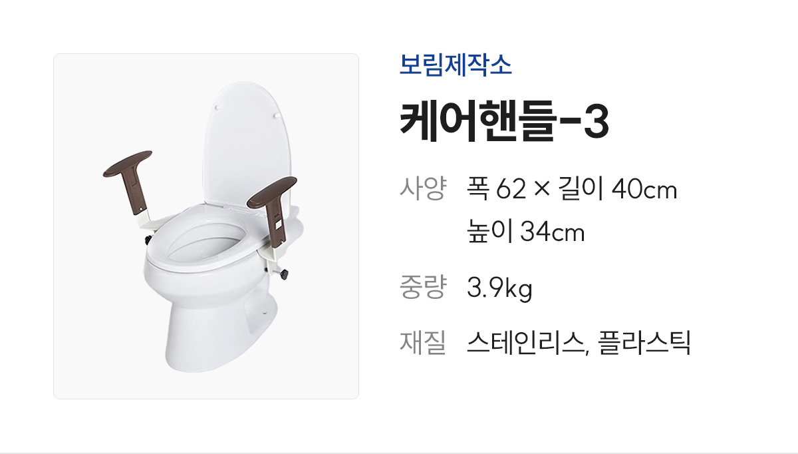
Task: Open the 보림제작소 brand link
Action: click(x=456, y=65)
